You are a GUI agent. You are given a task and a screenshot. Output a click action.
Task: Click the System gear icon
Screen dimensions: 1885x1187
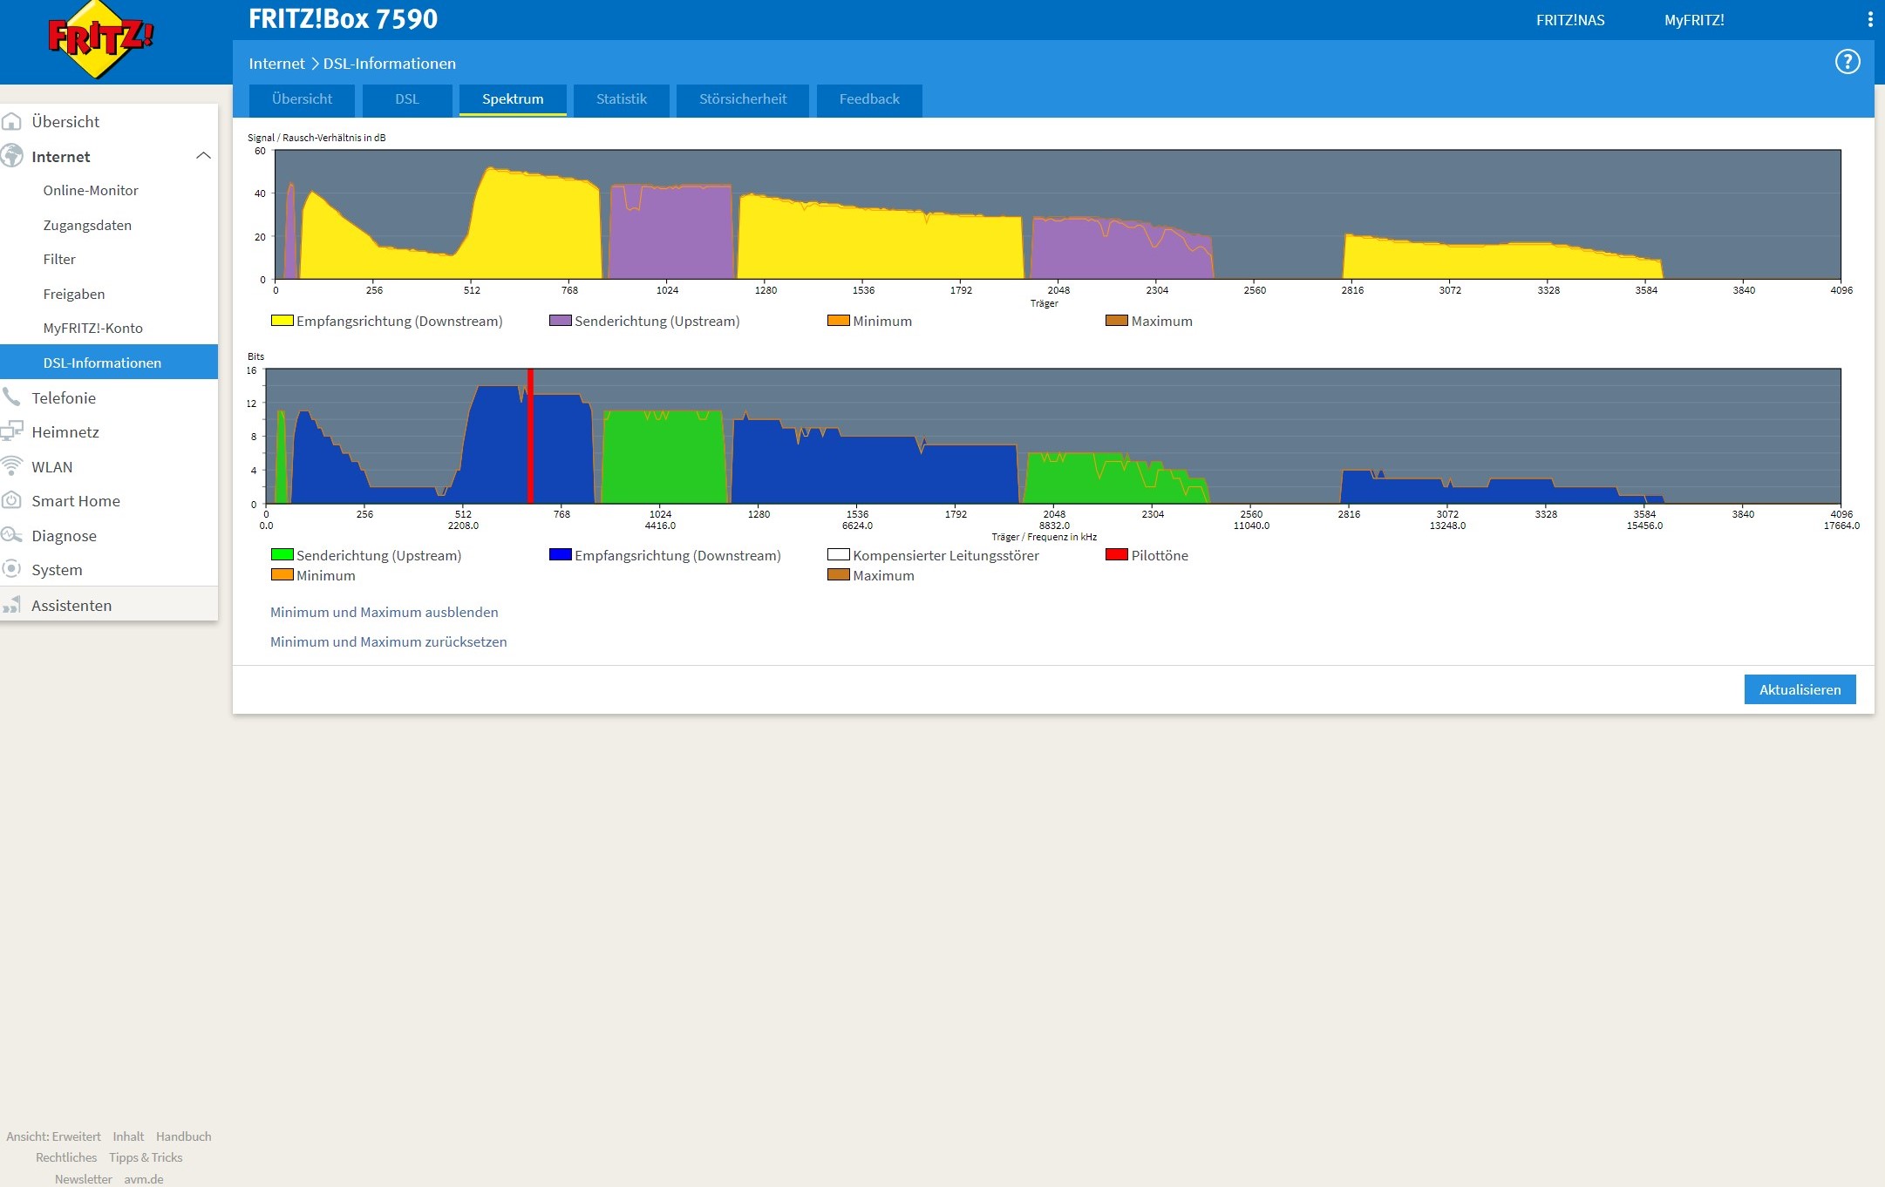[11, 569]
